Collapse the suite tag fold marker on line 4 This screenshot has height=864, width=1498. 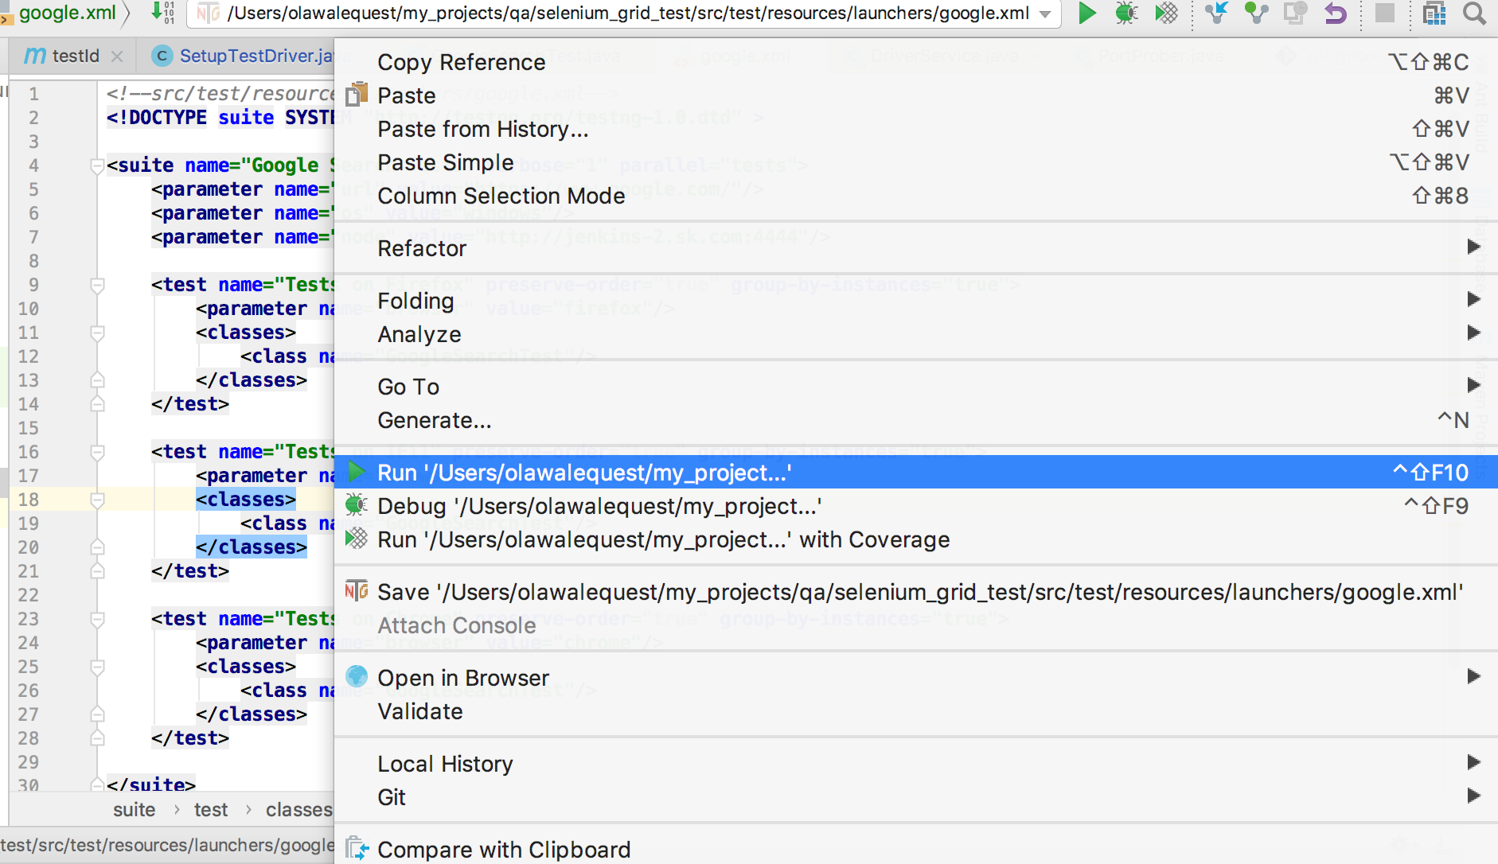[97, 165]
